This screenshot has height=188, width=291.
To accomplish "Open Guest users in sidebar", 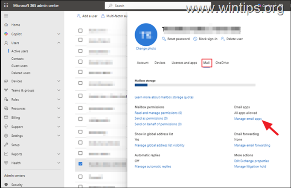I will coord(19,66).
